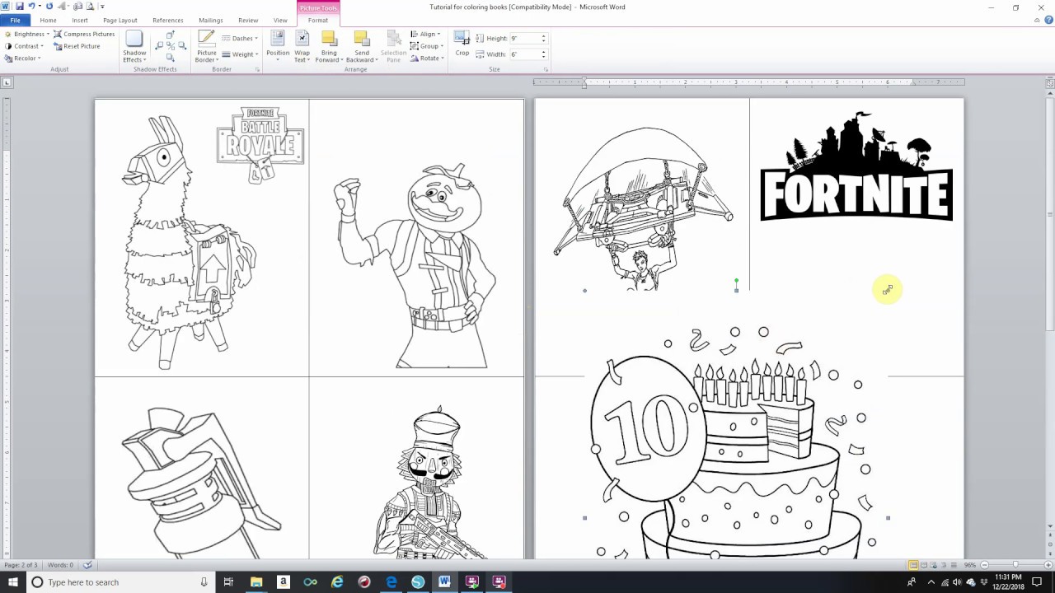Image resolution: width=1055 pixels, height=593 pixels.
Task: Switch to Print Layout view
Action: click(913, 565)
